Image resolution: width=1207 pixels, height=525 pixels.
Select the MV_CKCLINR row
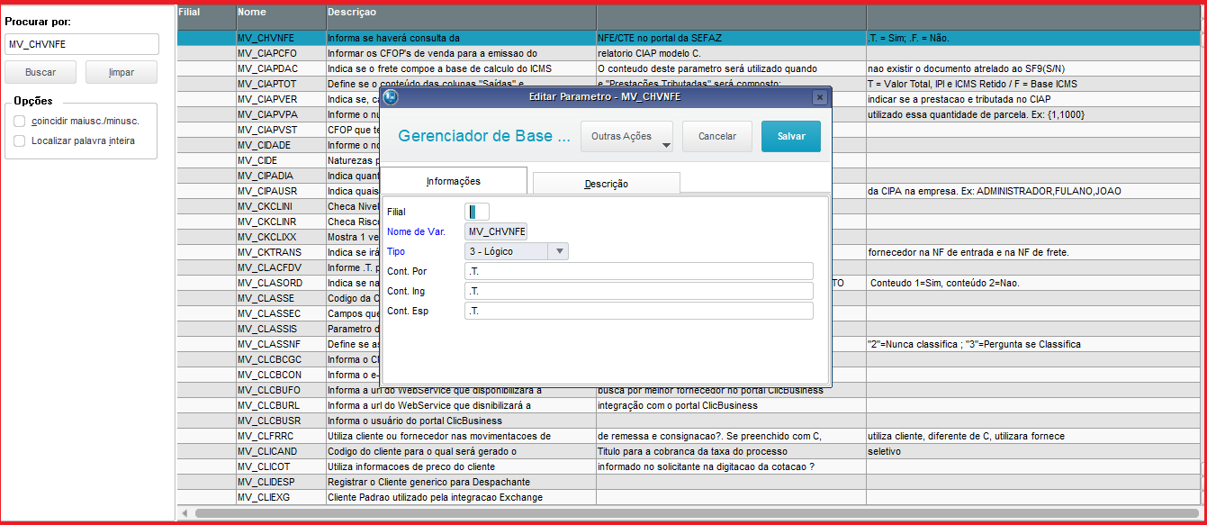pyautogui.click(x=689, y=222)
